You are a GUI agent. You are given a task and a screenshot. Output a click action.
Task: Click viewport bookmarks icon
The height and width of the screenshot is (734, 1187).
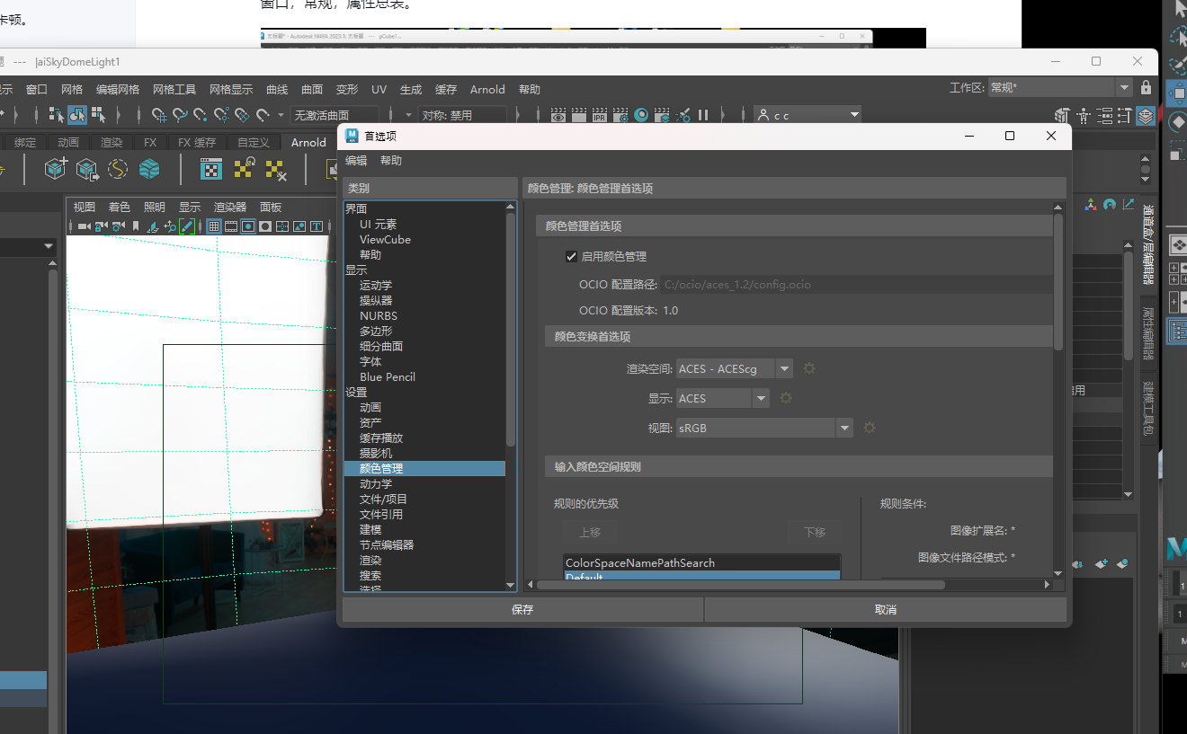click(x=136, y=226)
